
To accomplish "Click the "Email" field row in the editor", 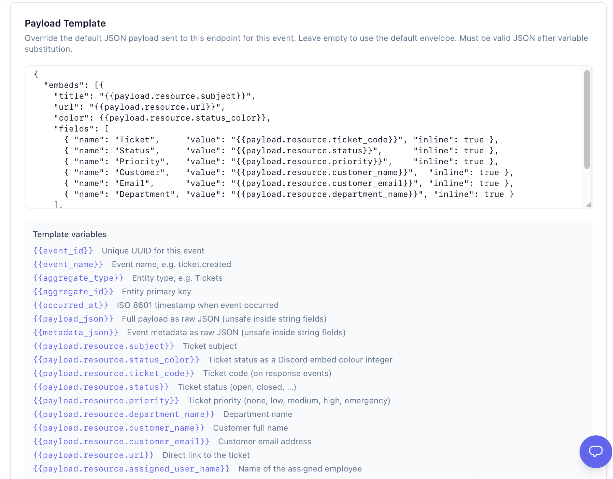I will [289, 183].
